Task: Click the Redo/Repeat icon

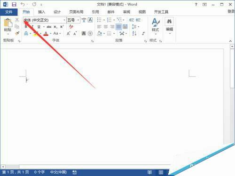Action: (34, 4)
